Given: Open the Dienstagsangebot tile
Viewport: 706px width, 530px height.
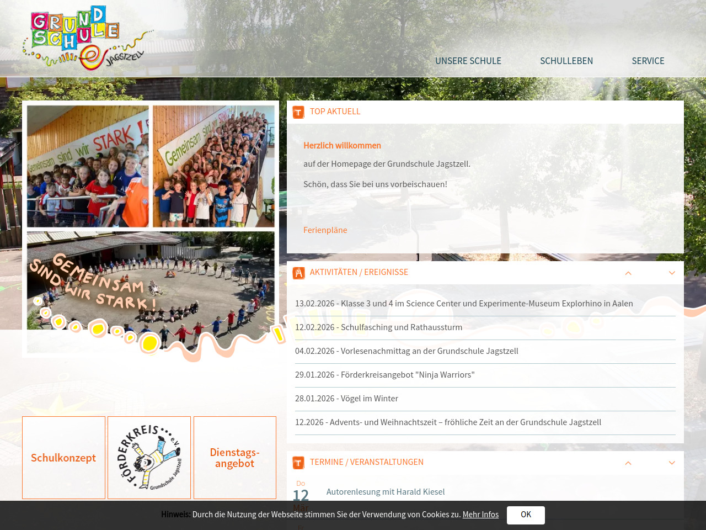Looking at the screenshot, I should coord(235,458).
